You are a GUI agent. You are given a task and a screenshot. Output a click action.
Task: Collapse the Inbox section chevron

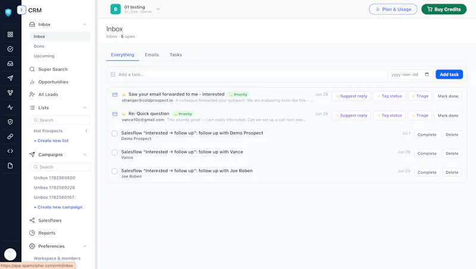pos(84,24)
